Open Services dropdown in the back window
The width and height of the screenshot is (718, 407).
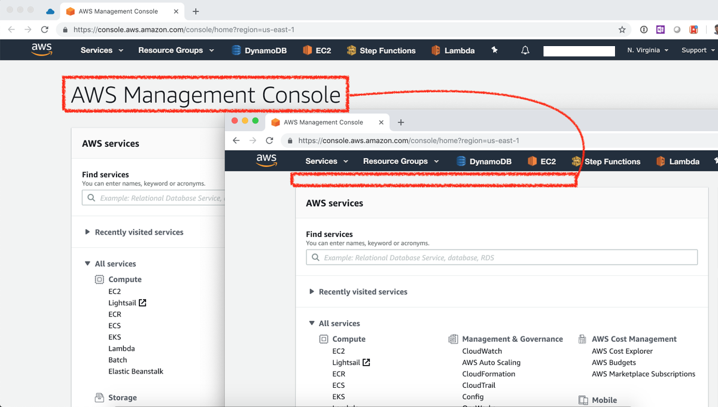pyautogui.click(x=102, y=50)
